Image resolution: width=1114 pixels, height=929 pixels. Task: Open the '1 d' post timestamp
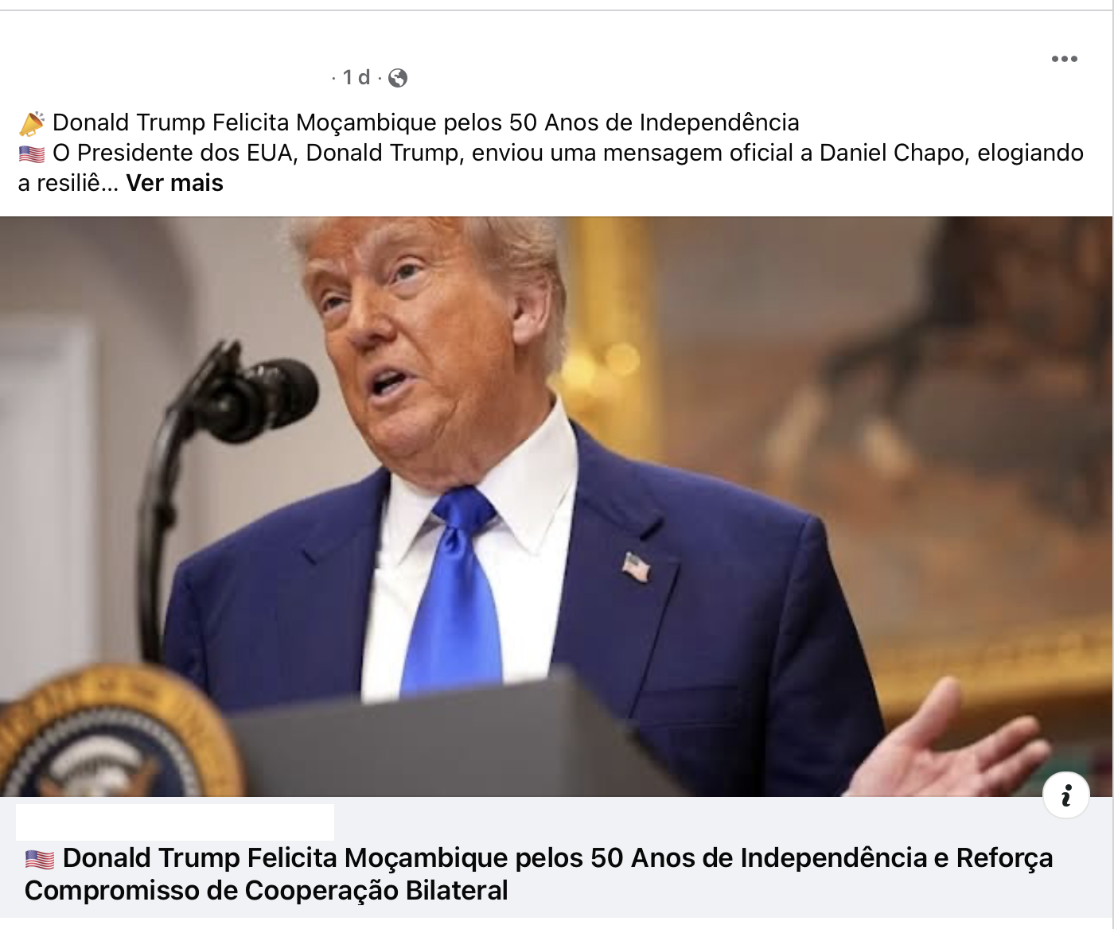point(356,77)
